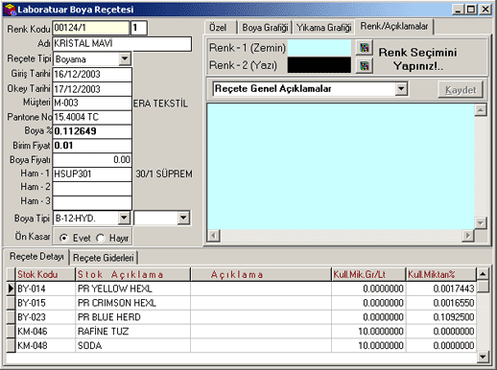Click the Kull.Miktarı% column header
Image resolution: width=497 pixels, height=370 pixels.
(x=441, y=274)
